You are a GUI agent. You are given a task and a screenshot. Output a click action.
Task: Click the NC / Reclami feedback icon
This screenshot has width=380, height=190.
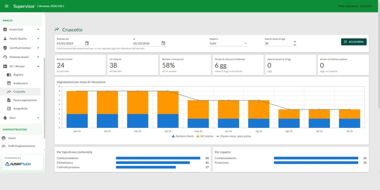[x=5, y=66]
